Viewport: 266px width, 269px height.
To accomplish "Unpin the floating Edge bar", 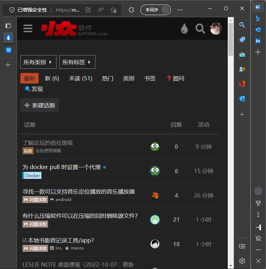I will [258, 238].
